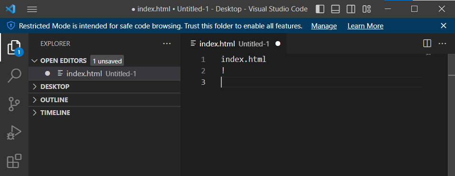Close the tab via its unsaved dot
The height and width of the screenshot is (176, 455).
tap(278, 44)
